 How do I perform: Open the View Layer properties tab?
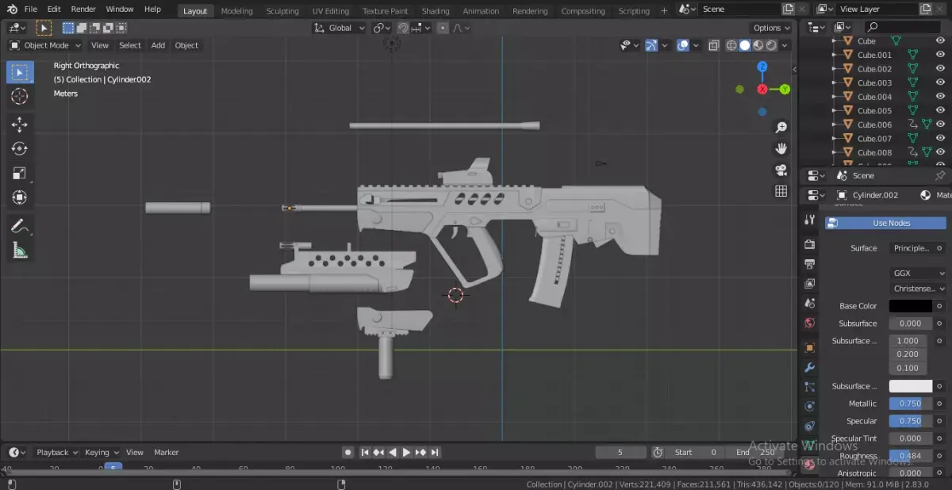click(809, 283)
